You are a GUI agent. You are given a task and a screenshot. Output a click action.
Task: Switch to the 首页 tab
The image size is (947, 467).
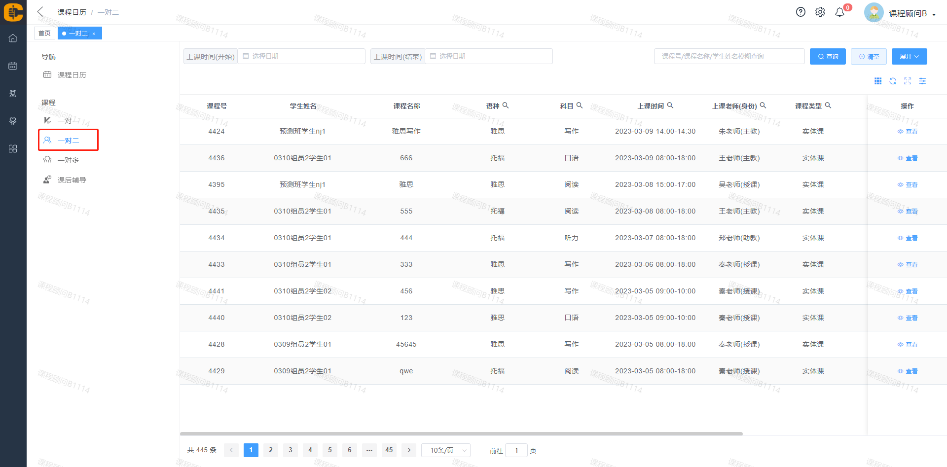point(44,34)
